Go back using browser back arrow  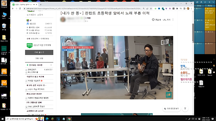(x=12, y=9)
